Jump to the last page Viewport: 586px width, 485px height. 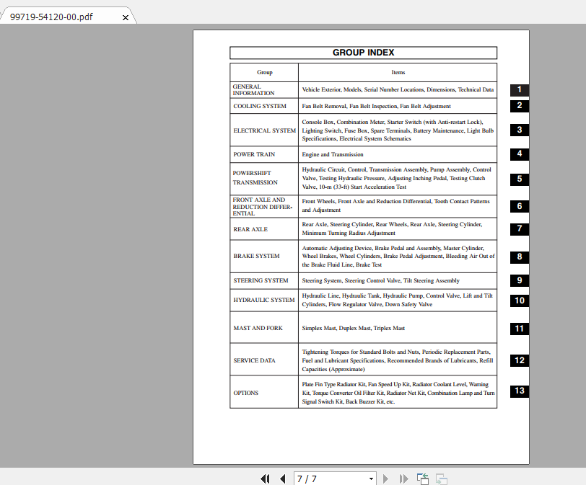(403, 479)
